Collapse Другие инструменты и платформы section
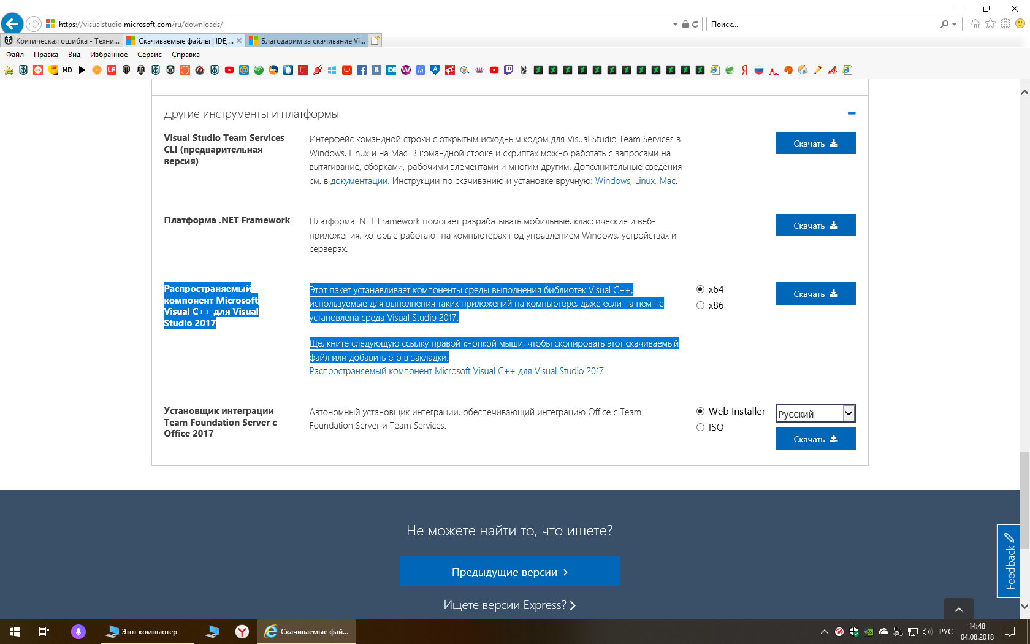 click(851, 114)
